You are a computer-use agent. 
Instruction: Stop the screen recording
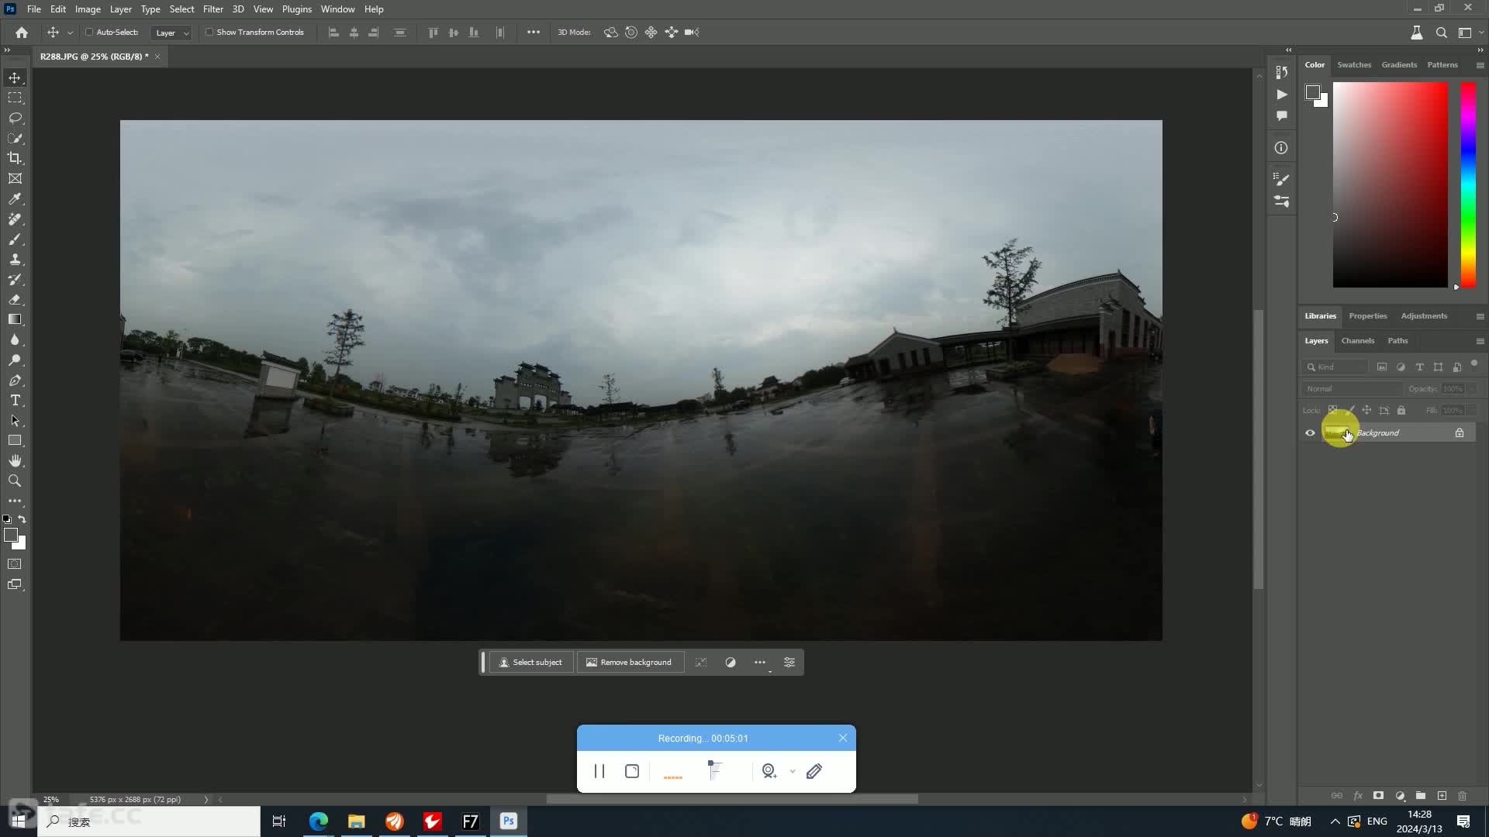tap(632, 771)
